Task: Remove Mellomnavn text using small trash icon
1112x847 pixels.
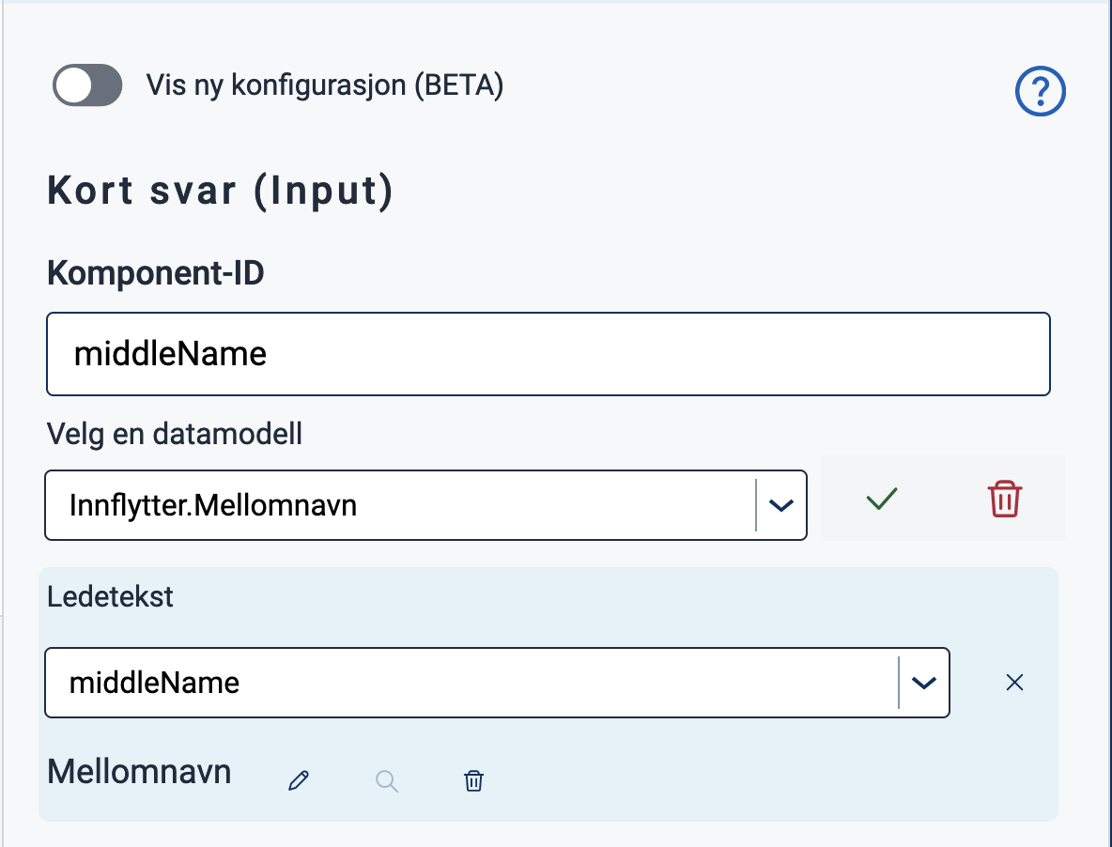Action: tap(474, 780)
